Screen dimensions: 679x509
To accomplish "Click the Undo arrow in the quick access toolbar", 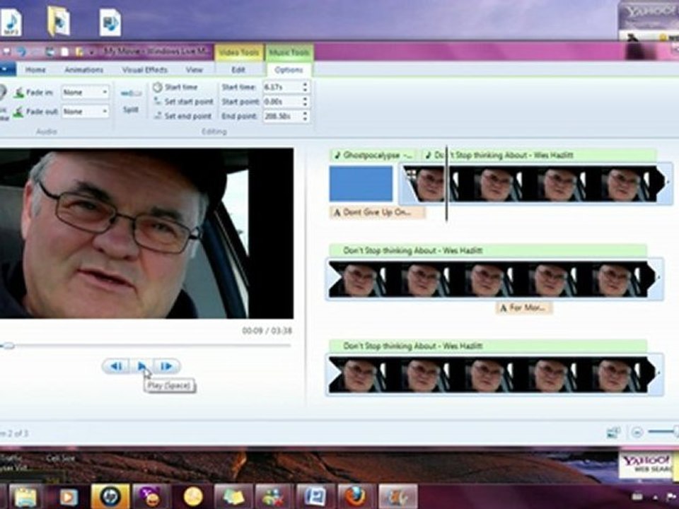I will [x=21, y=52].
